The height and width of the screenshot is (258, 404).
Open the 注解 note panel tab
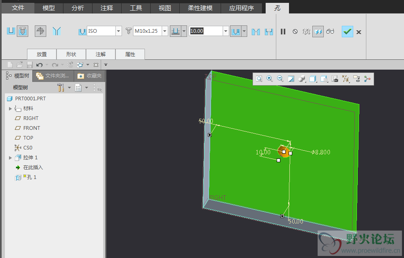click(x=100, y=54)
